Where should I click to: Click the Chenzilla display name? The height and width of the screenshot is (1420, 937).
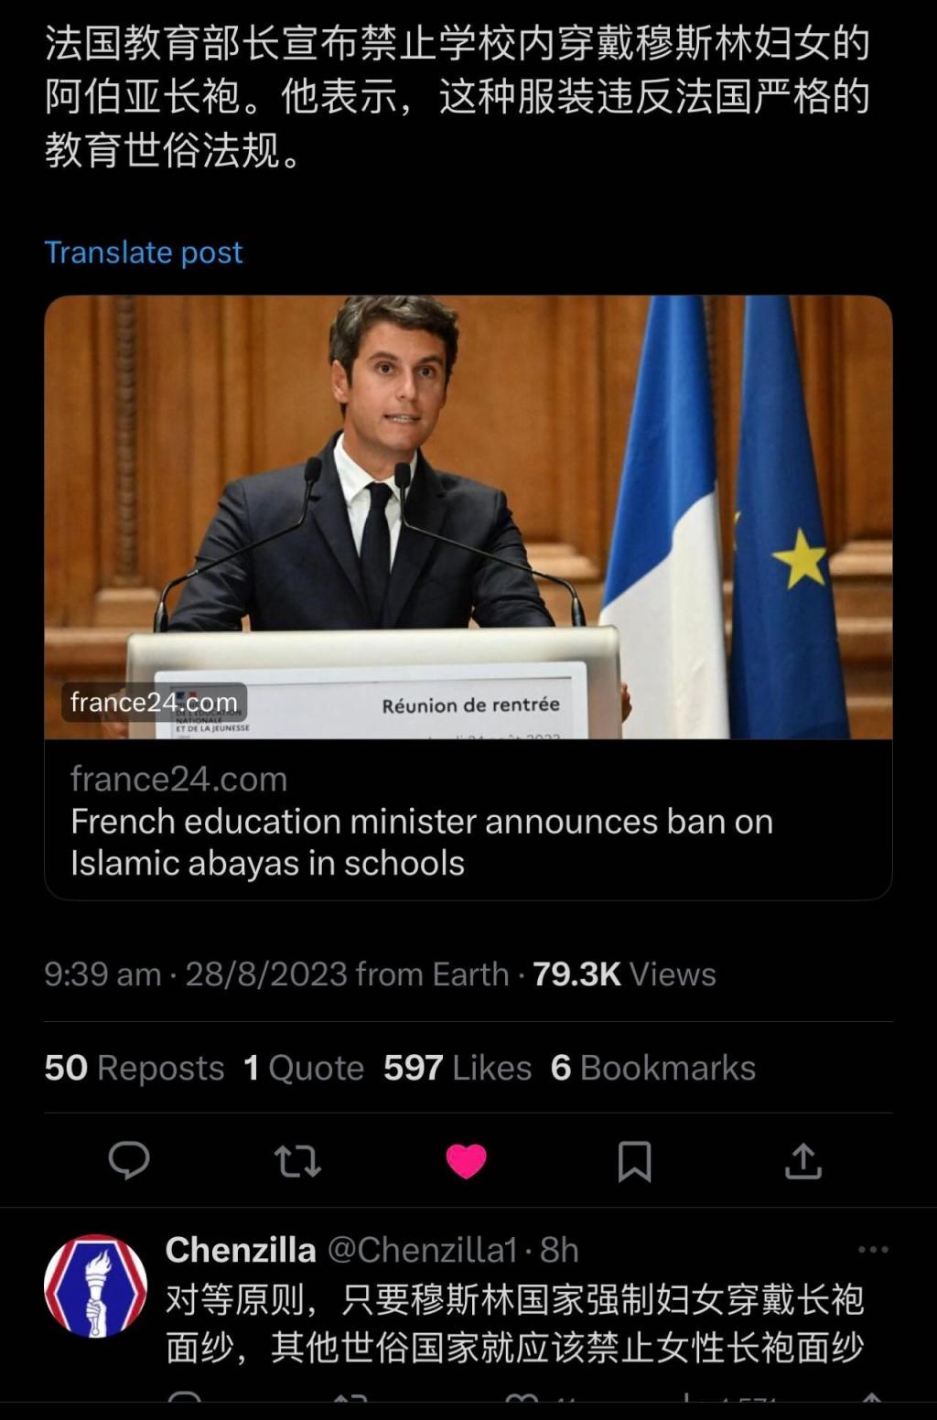(241, 1250)
